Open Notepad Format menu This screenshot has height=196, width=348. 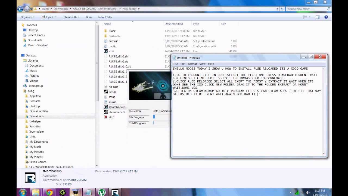192,64
